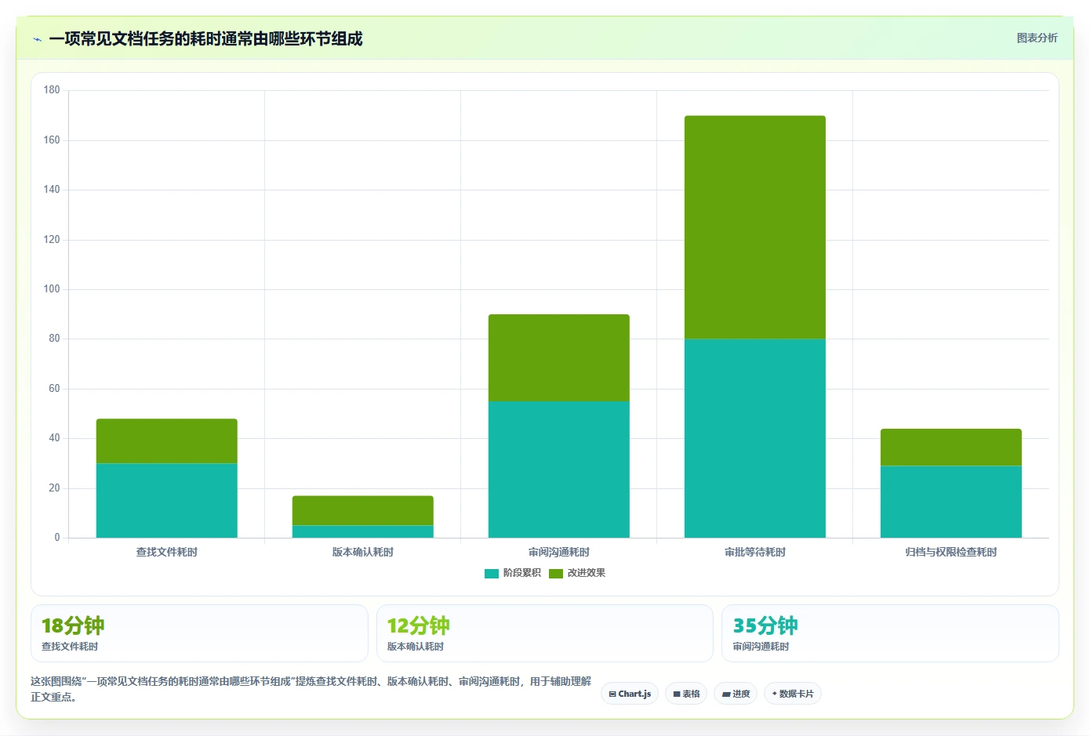This screenshot has width=1090, height=736.
Task: Click the teal segment of the 审批等待耗时 bar
Action: point(755,438)
